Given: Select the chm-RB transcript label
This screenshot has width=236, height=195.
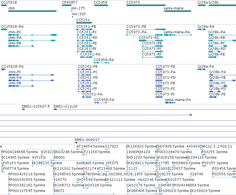Looking at the screenshot, I should coord(15,43).
